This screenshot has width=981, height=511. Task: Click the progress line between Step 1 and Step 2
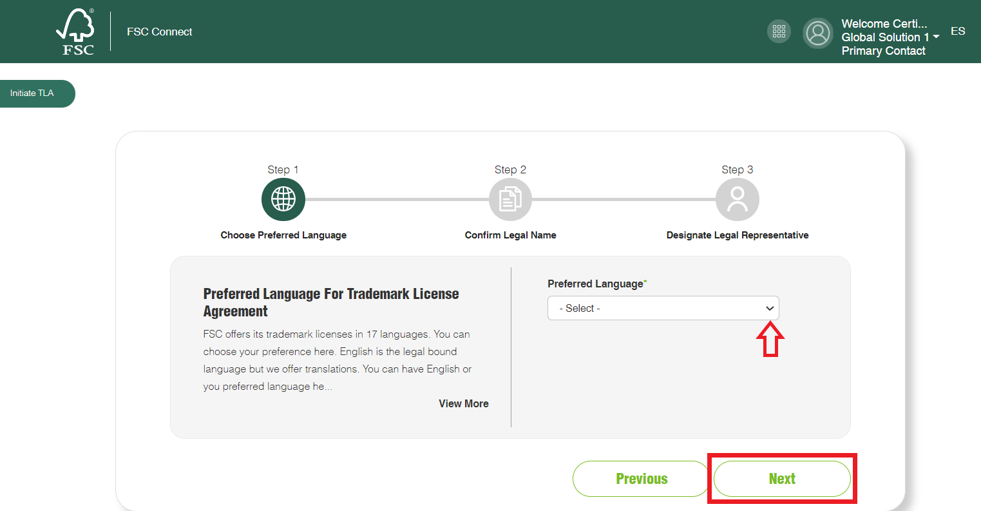coord(396,199)
